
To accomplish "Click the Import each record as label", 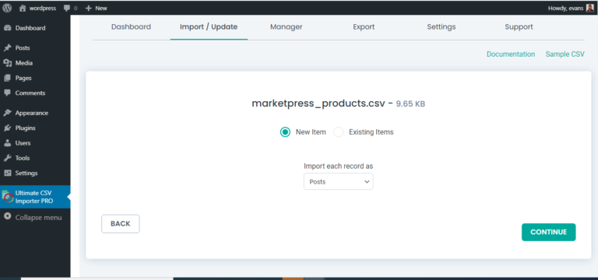I will [338, 166].
